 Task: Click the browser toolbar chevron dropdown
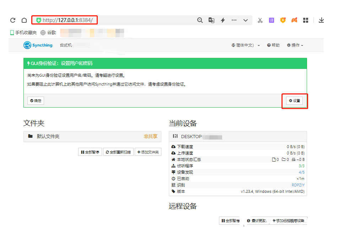(246, 20)
